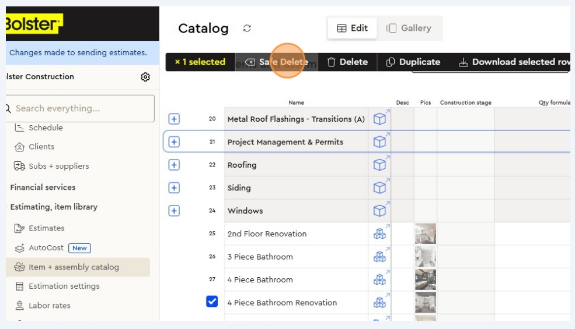The height and width of the screenshot is (329, 575).
Task: Expand the Roofing row with plus button
Action: click(x=174, y=165)
